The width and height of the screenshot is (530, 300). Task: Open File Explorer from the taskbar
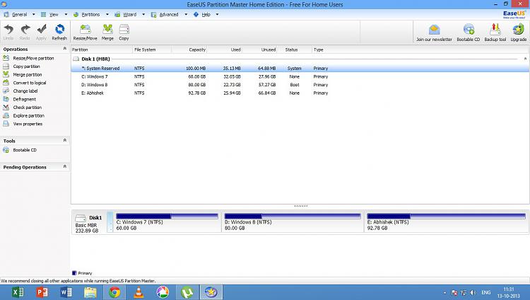(x=90, y=292)
